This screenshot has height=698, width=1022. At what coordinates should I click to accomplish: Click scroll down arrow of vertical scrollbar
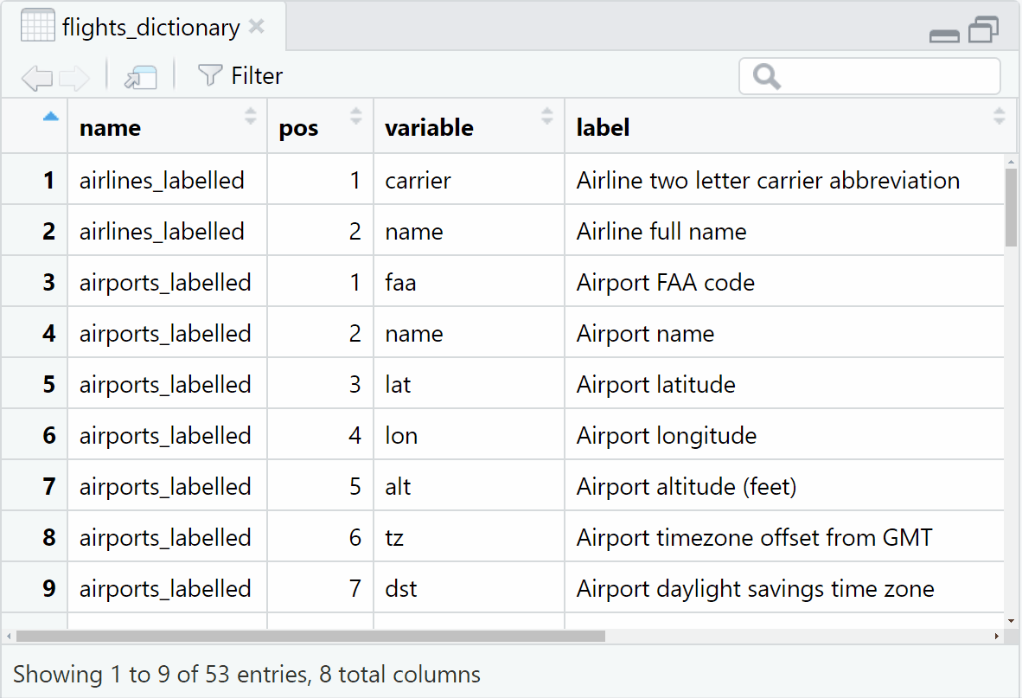pyautogui.click(x=1012, y=621)
